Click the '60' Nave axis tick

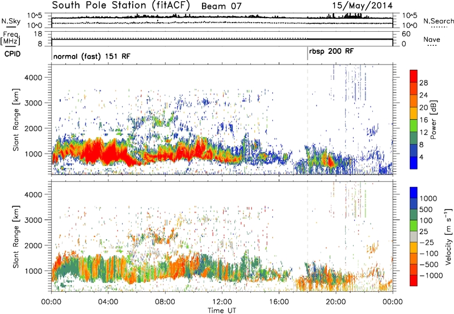[x=406, y=34]
